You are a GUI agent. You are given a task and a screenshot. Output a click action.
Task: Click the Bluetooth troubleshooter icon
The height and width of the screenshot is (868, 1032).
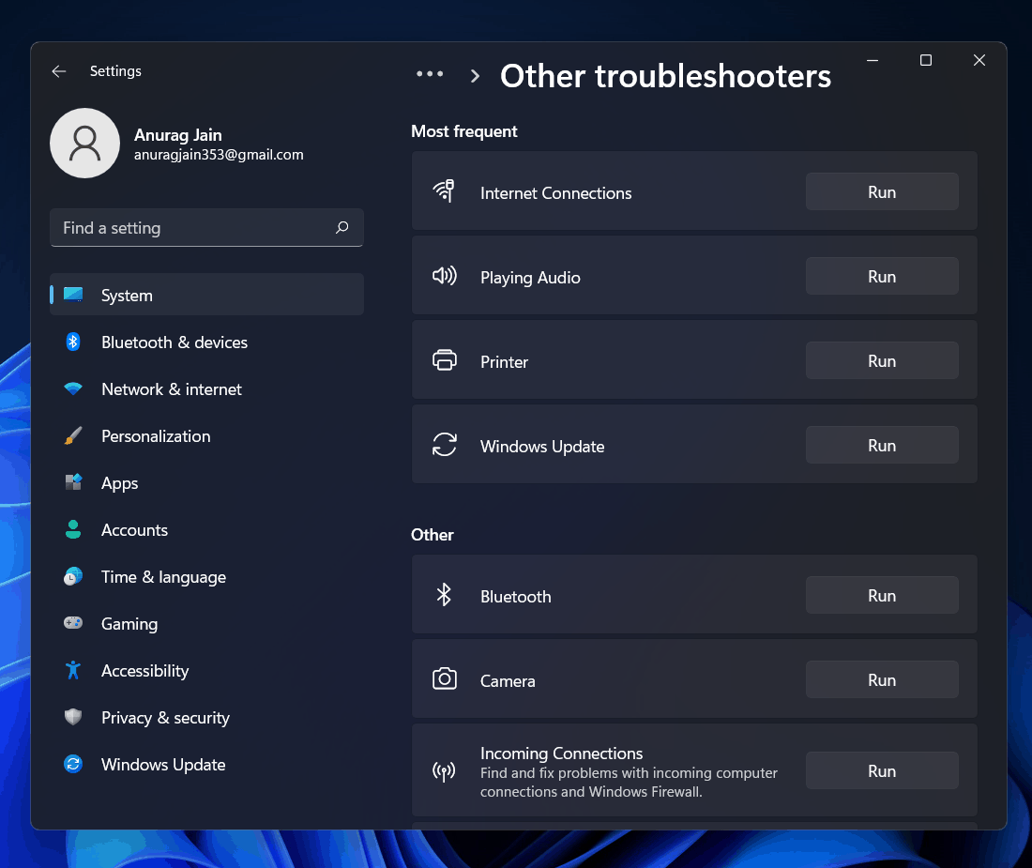point(445,595)
